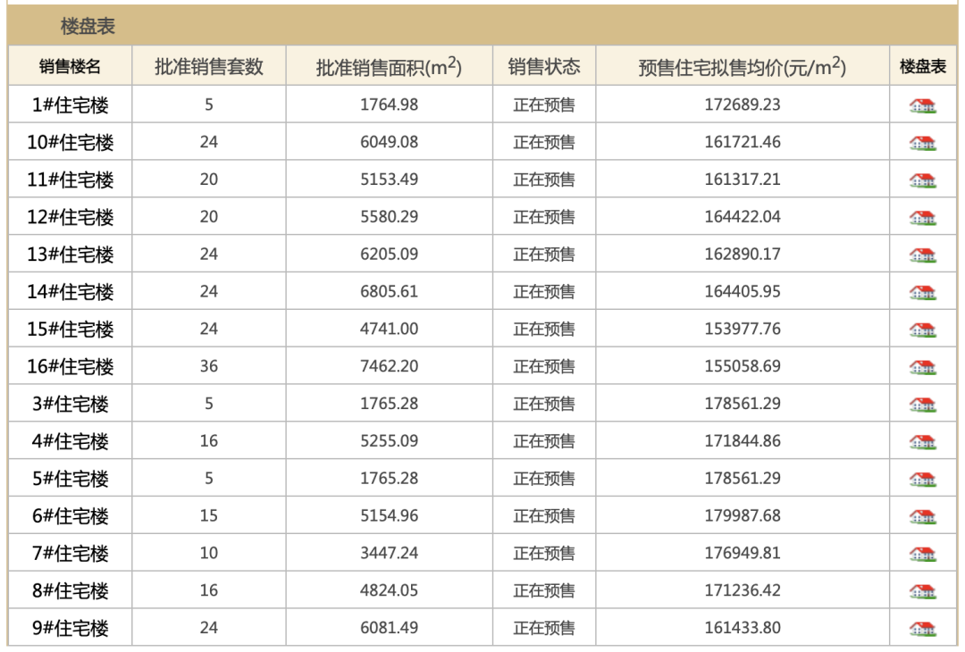Click the 16#住宅楼 house icon
This screenshot has height=652, width=965.
(922, 368)
